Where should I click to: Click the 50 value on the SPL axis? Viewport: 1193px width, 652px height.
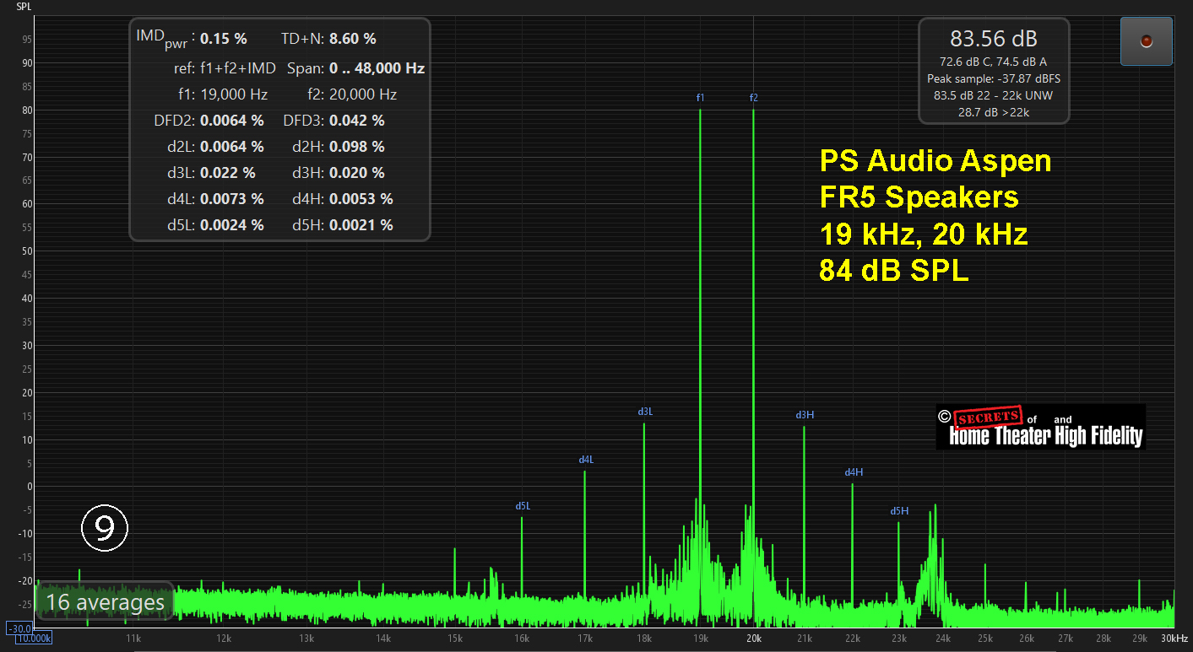(x=27, y=251)
